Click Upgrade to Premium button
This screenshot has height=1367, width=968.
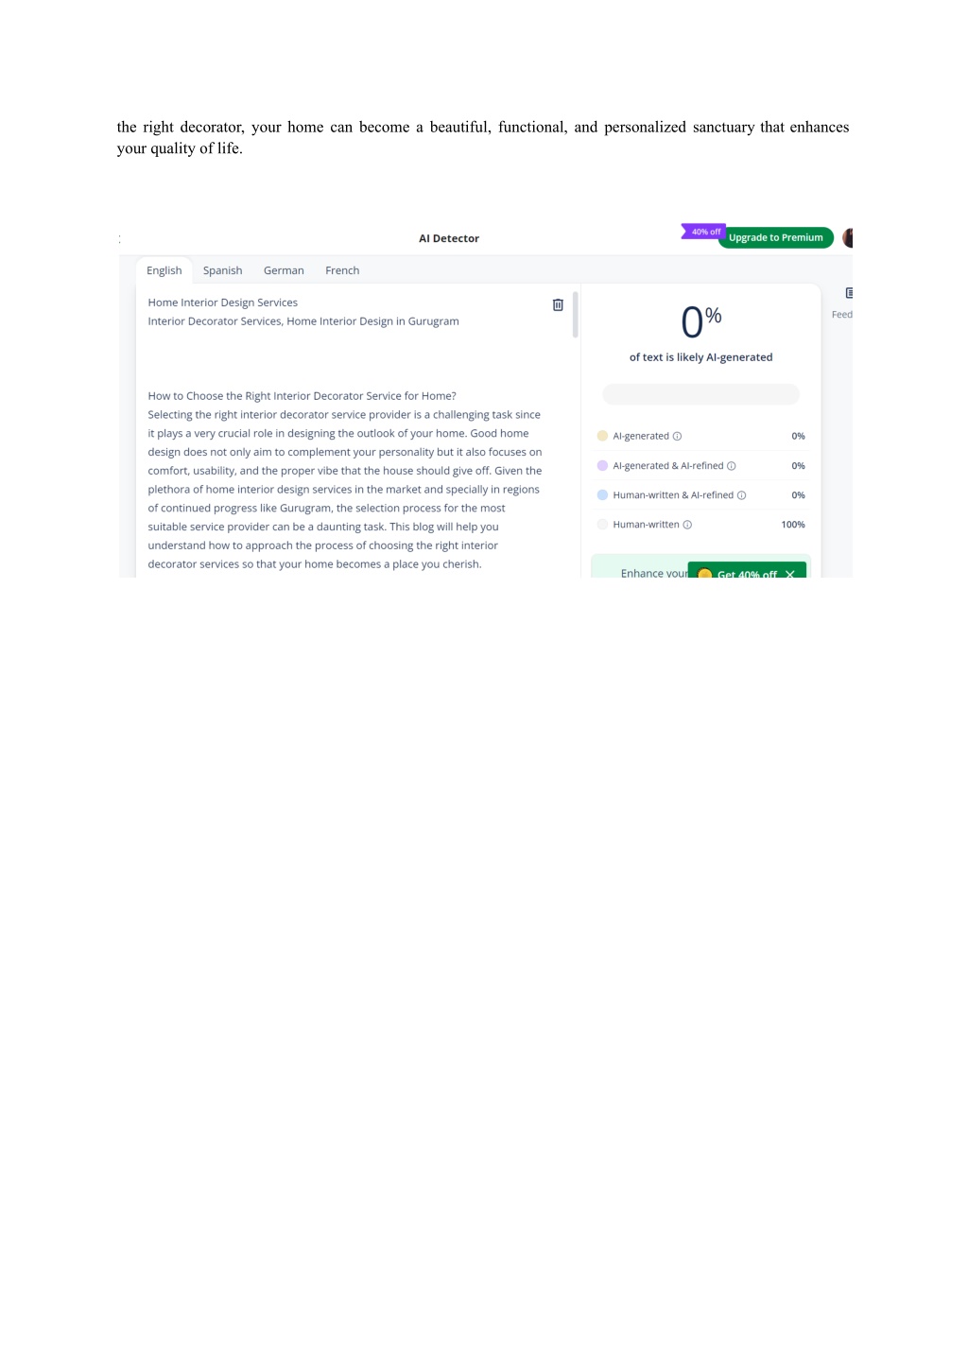(775, 238)
